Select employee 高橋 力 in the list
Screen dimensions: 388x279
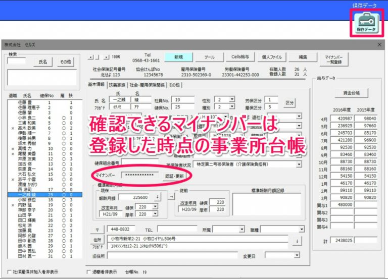click(x=44, y=148)
